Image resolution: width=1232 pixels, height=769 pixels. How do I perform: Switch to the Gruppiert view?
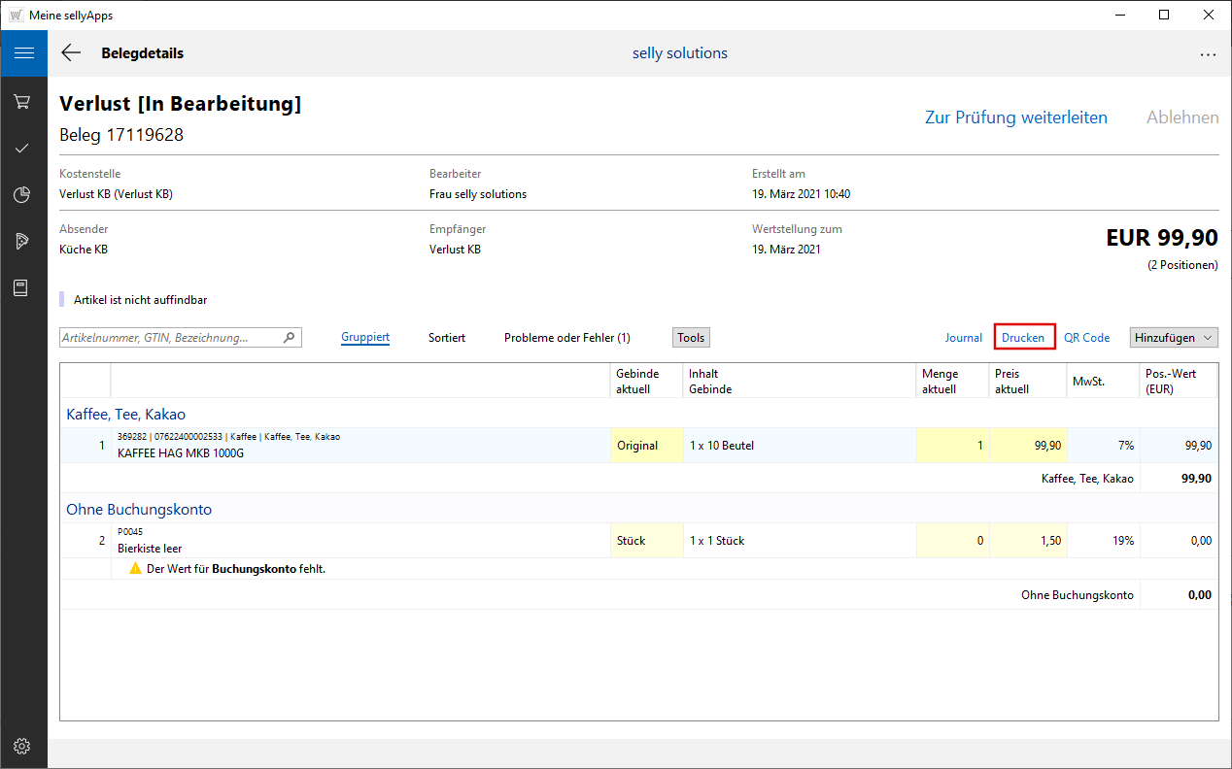click(365, 338)
